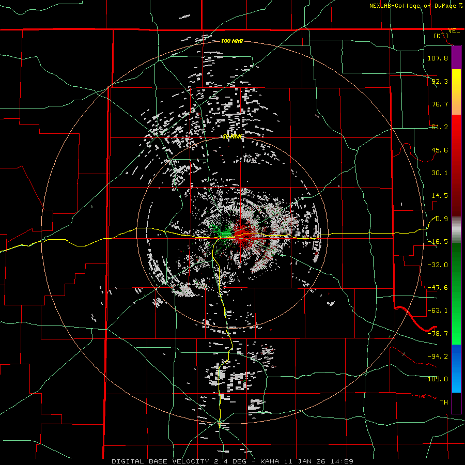
Task: Click the -94.2 legend value
Action: [438, 356]
